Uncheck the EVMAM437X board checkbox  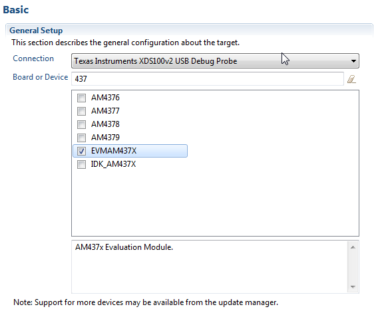click(x=81, y=151)
